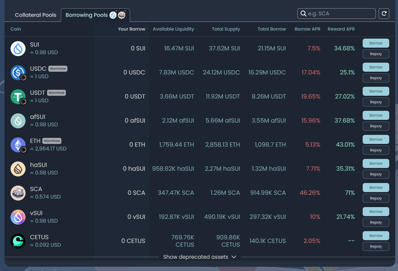Click the Wormhole badge next to USDC

(58, 69)
